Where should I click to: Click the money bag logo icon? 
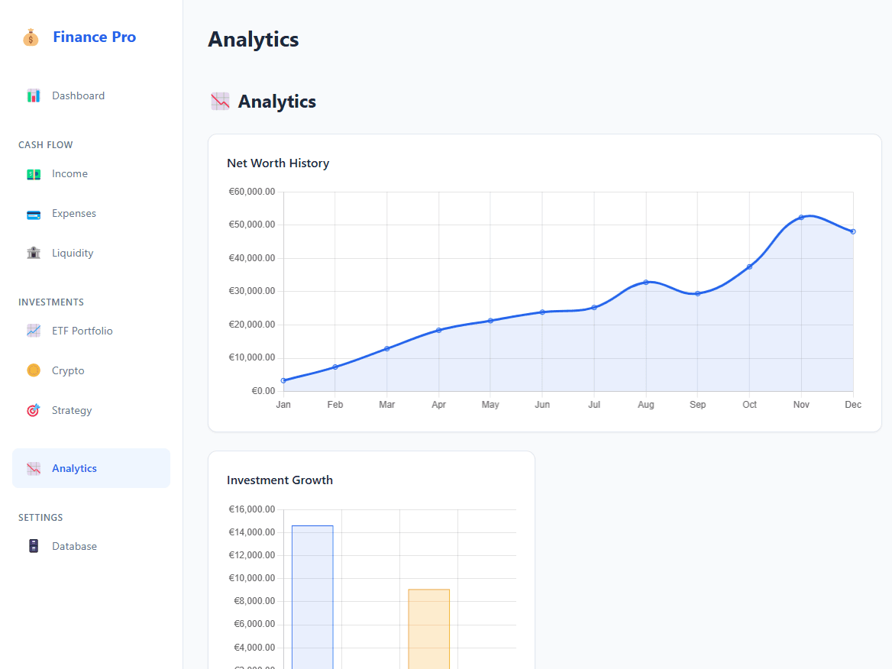[x=31, y=37]
